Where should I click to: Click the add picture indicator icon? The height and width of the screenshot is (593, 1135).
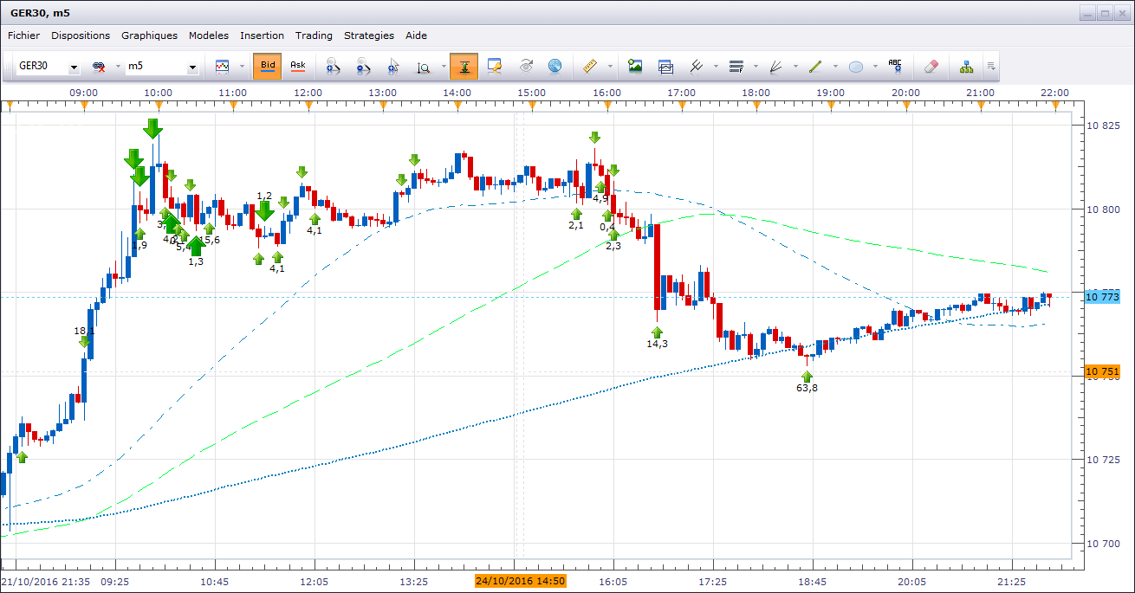(x=635, y=66)
